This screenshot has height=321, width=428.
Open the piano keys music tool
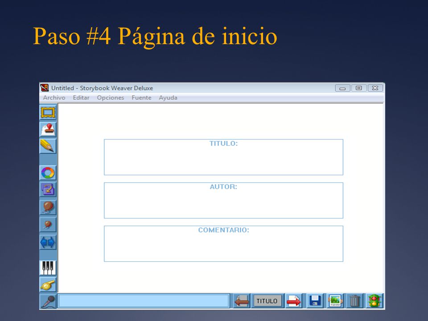[48, 268]
